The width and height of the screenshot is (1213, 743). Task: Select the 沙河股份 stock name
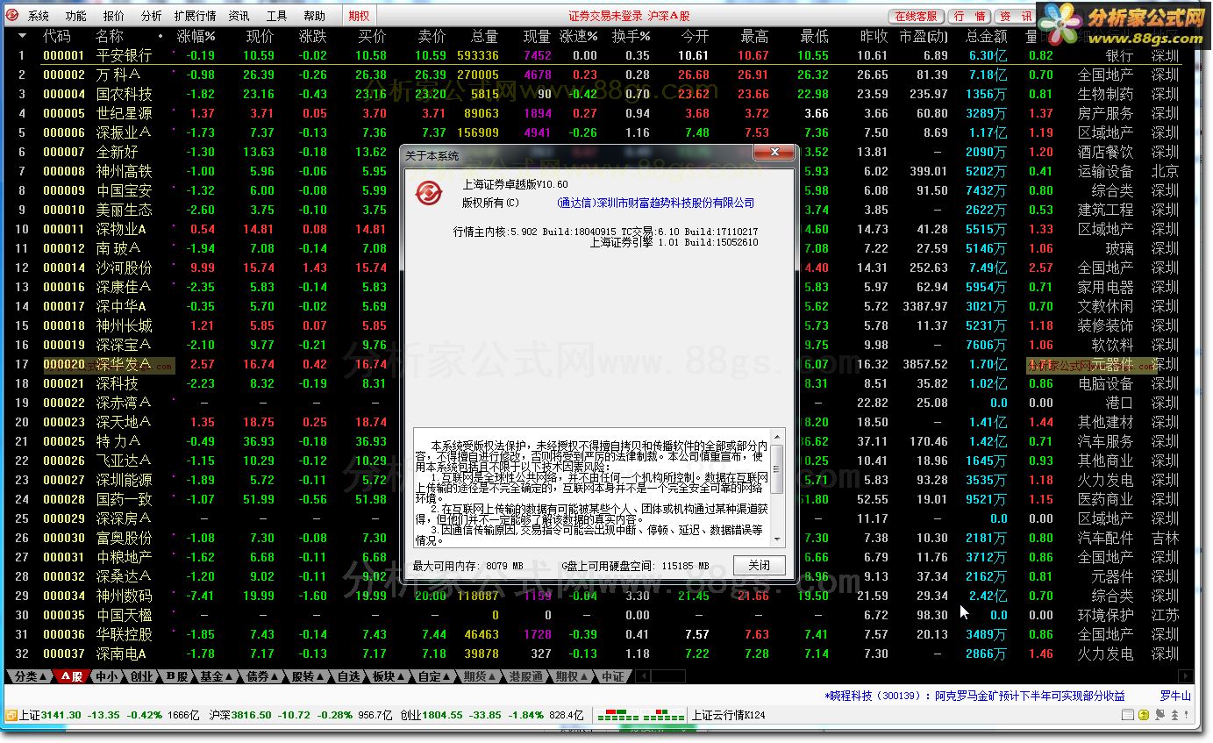click(124, 268)
